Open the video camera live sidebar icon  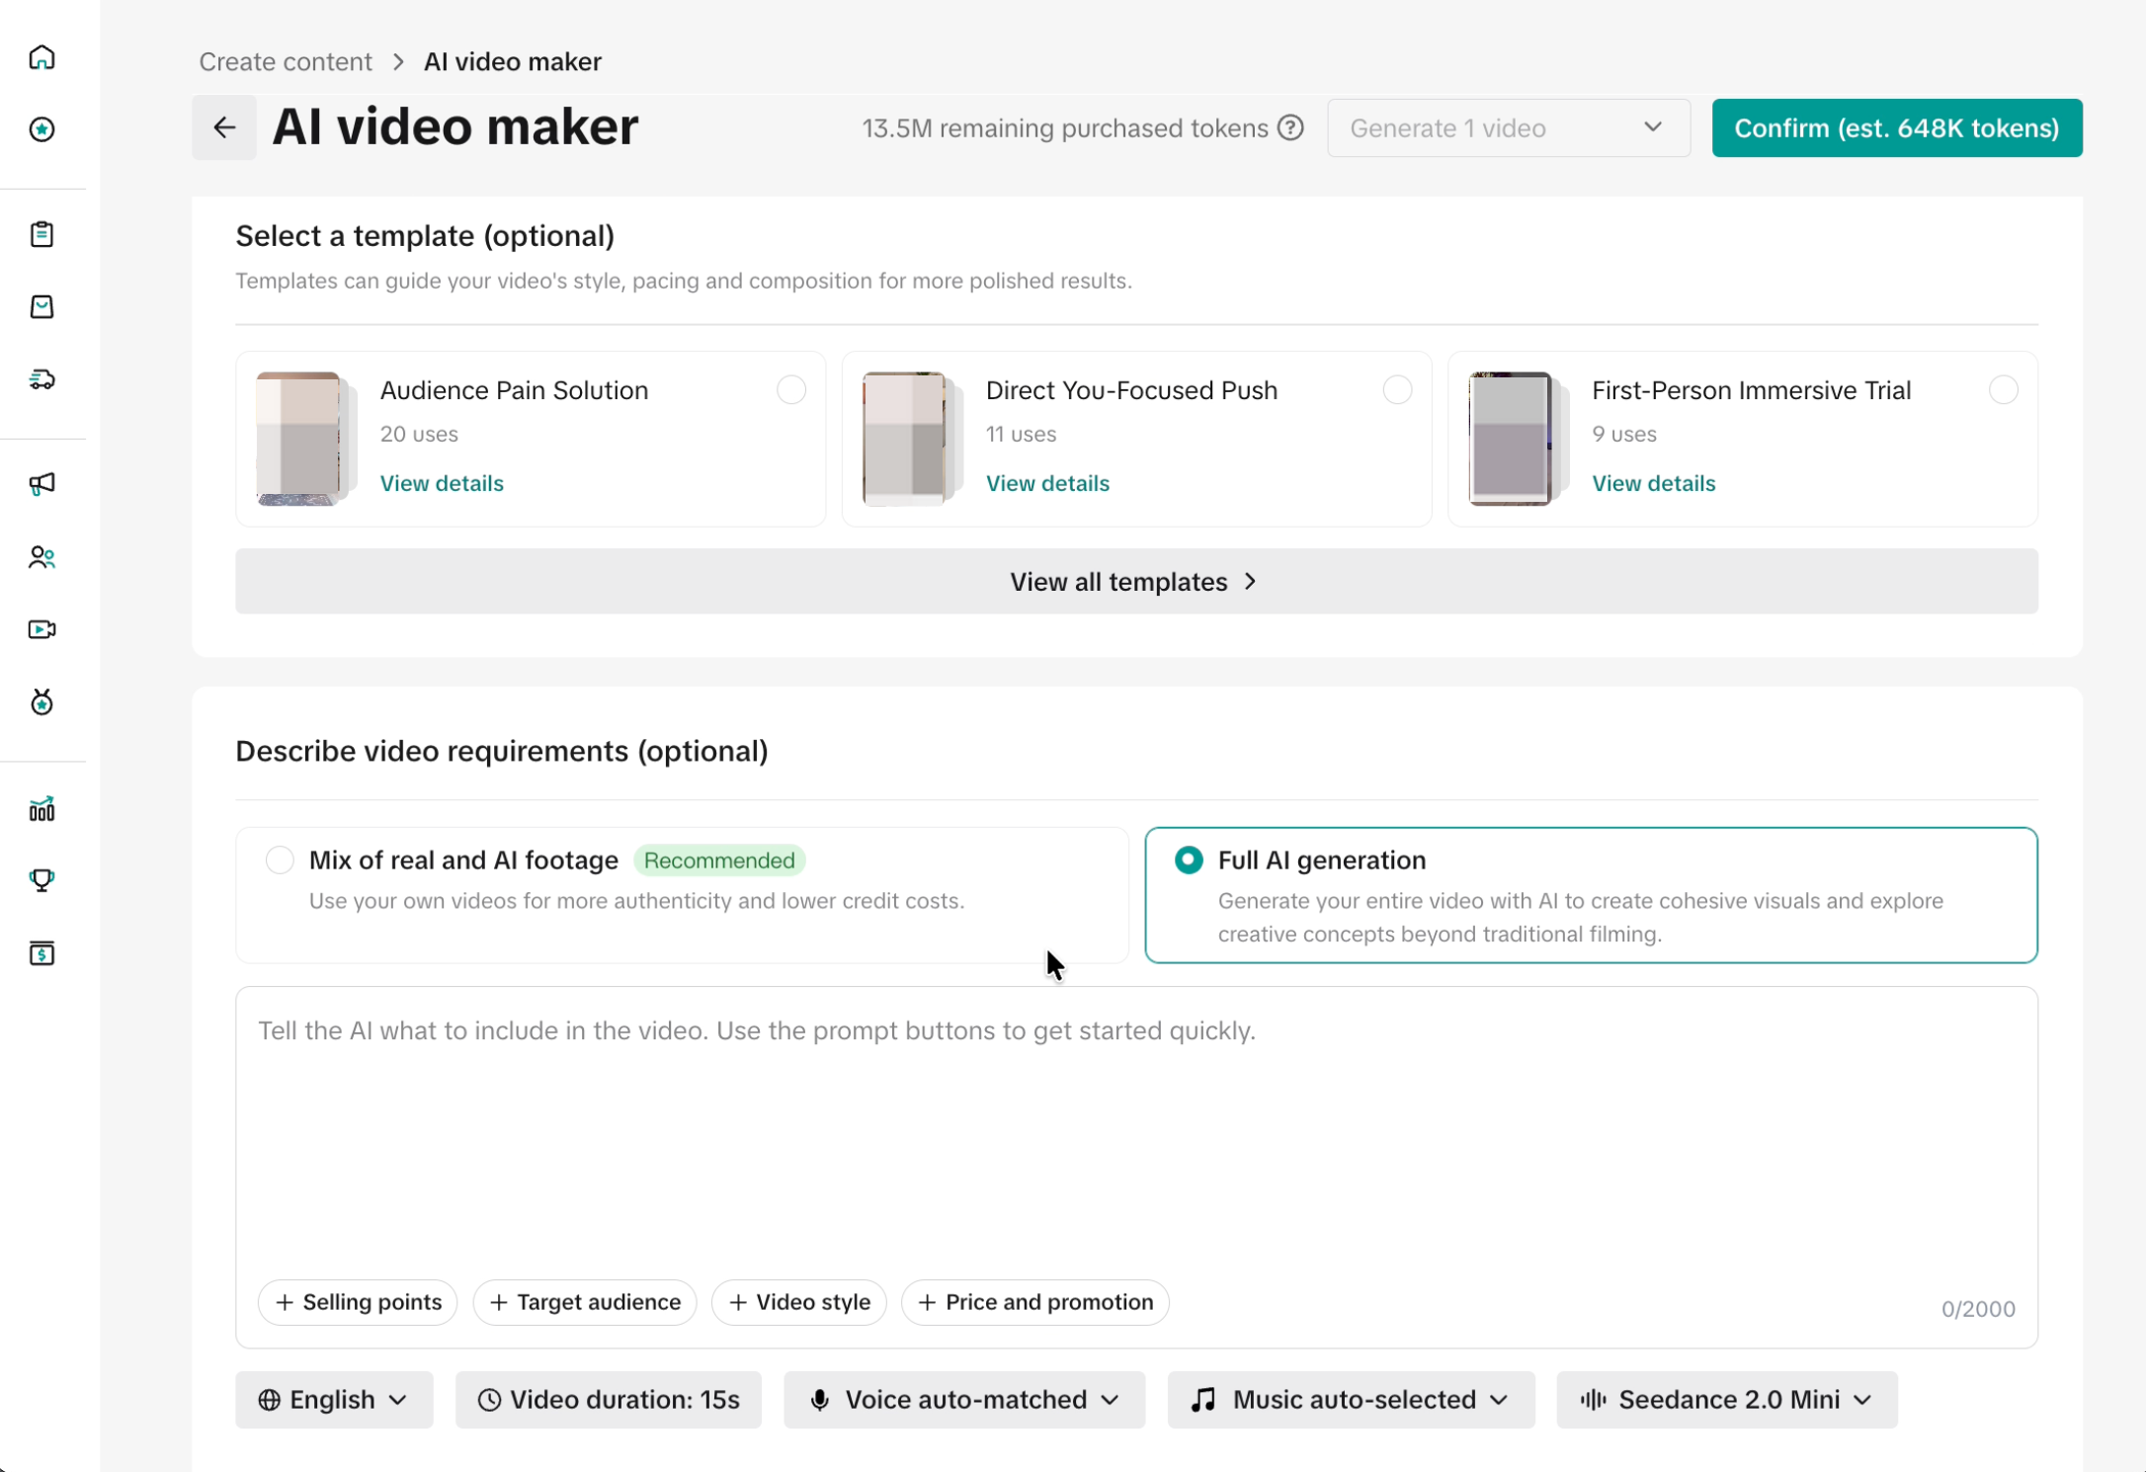41,629
